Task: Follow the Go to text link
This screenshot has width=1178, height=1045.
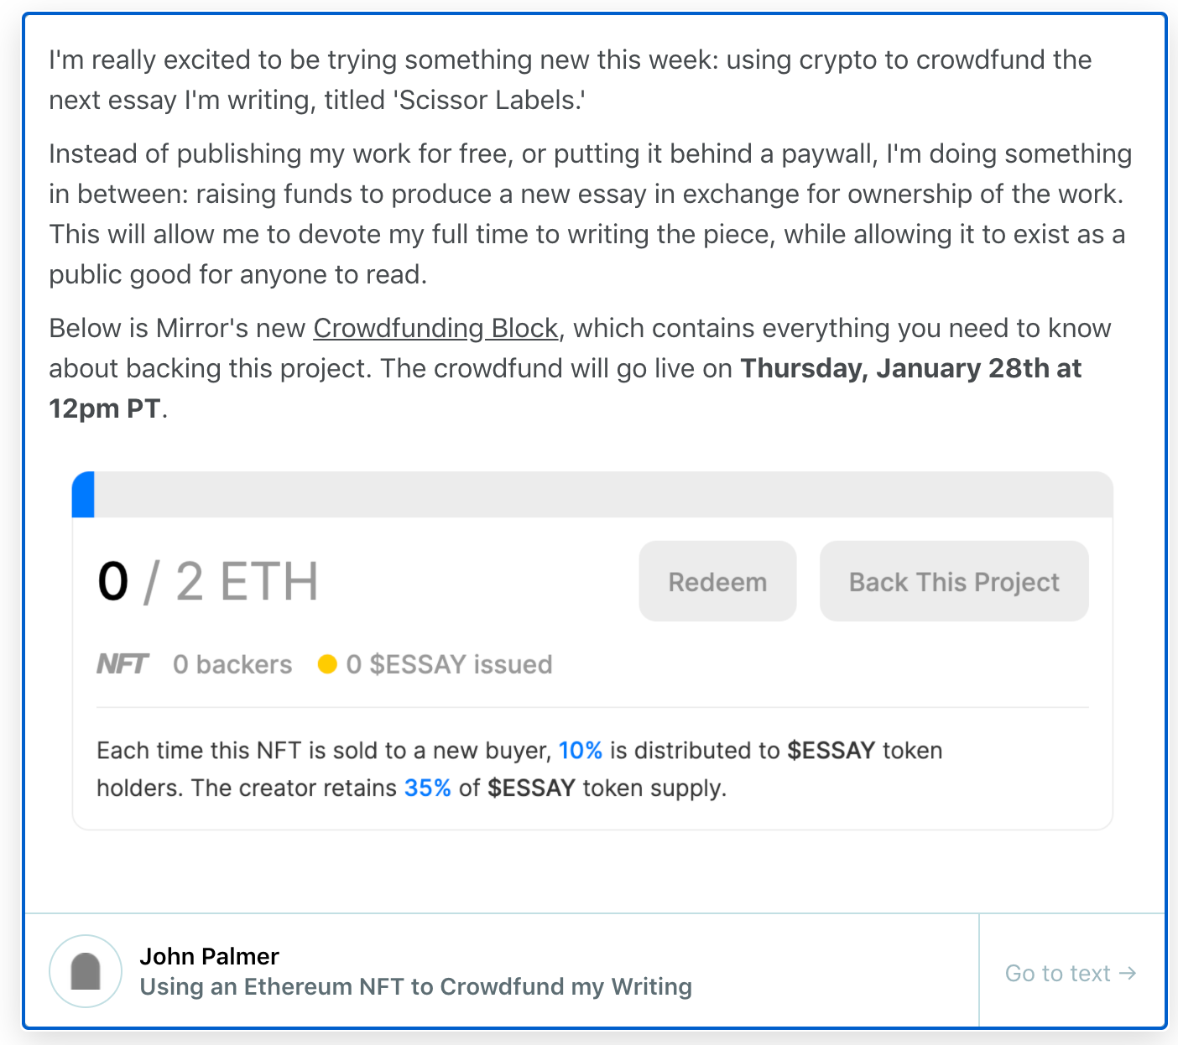Action: pos(1057,973)
